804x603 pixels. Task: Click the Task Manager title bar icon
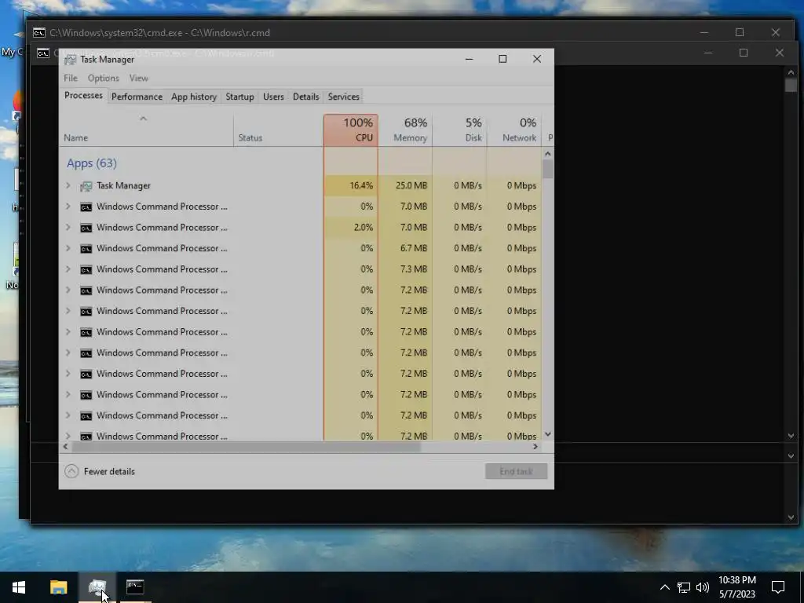70,60
